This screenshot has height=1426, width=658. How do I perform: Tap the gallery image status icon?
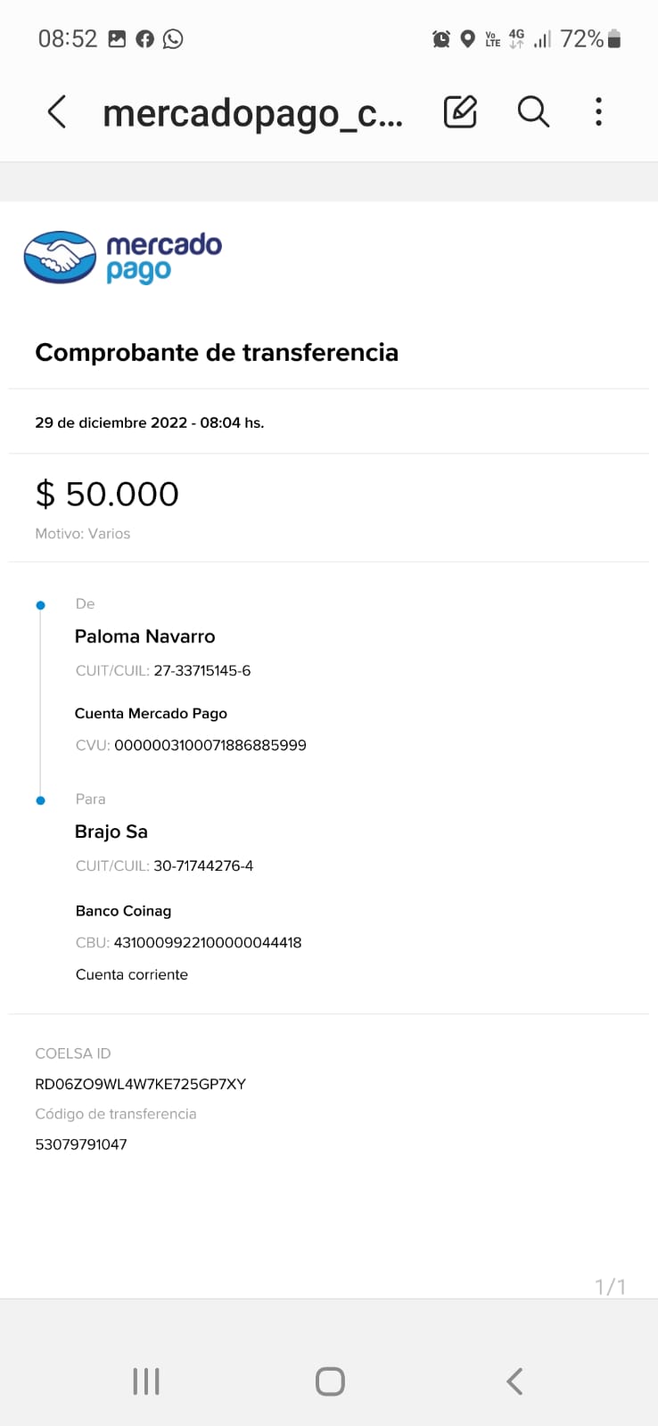[x=117, y=38]
